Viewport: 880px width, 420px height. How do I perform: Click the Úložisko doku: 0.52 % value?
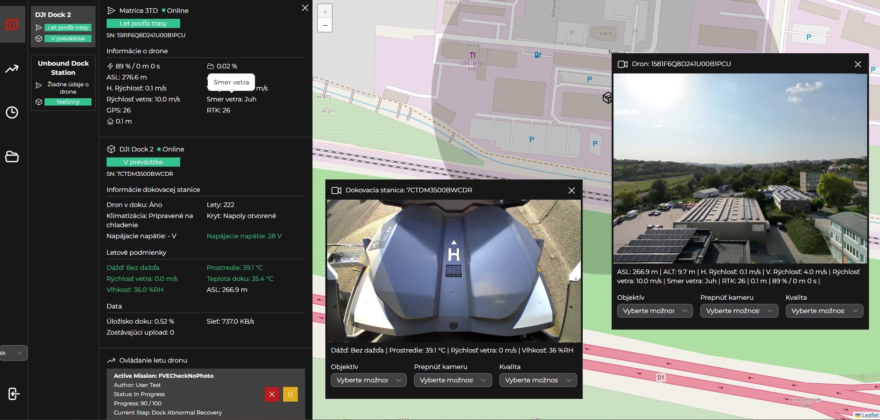[141, 321]
